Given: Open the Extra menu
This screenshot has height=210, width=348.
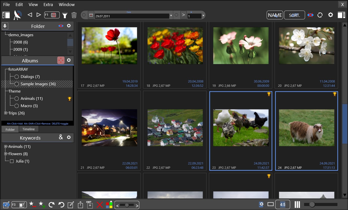Looking at the screenshot, I should click(48, 5).
